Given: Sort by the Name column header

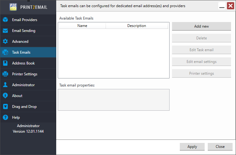Looking at the screenshot, I should click(82, 26).
